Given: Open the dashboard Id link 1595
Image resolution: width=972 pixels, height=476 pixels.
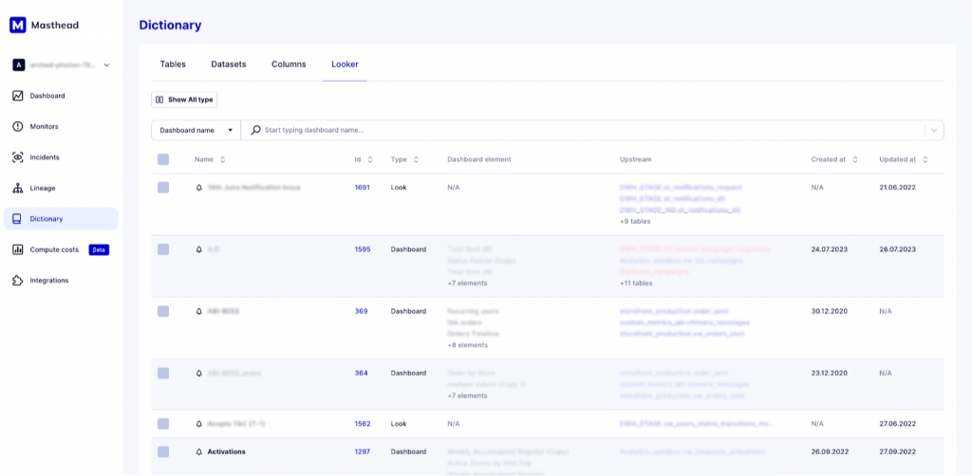Looking at the screenshot, I should click(x=362, y=249).
